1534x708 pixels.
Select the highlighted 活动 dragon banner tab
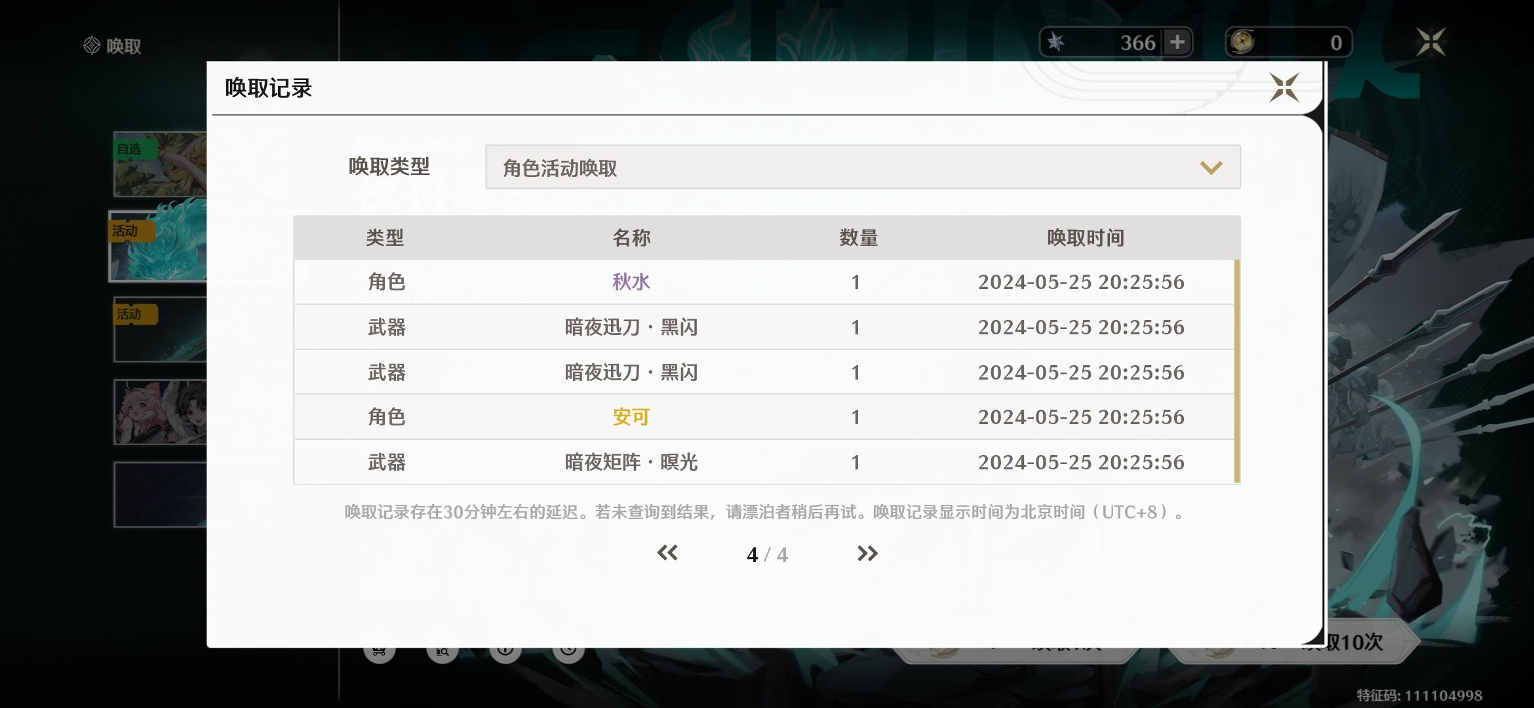coord(159,246)
